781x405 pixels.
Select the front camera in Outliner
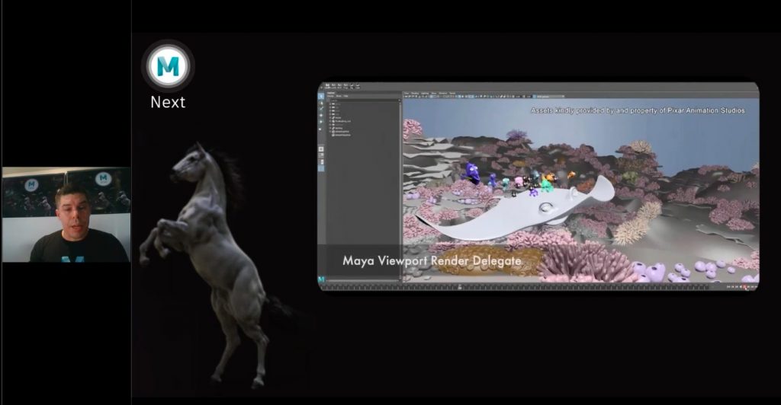pos(336,111)
